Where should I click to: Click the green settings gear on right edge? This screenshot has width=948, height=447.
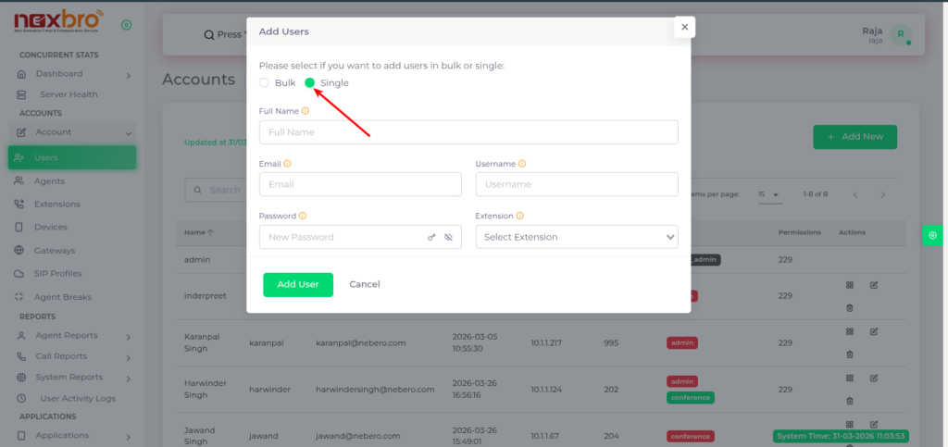click(x=932, y=236)
